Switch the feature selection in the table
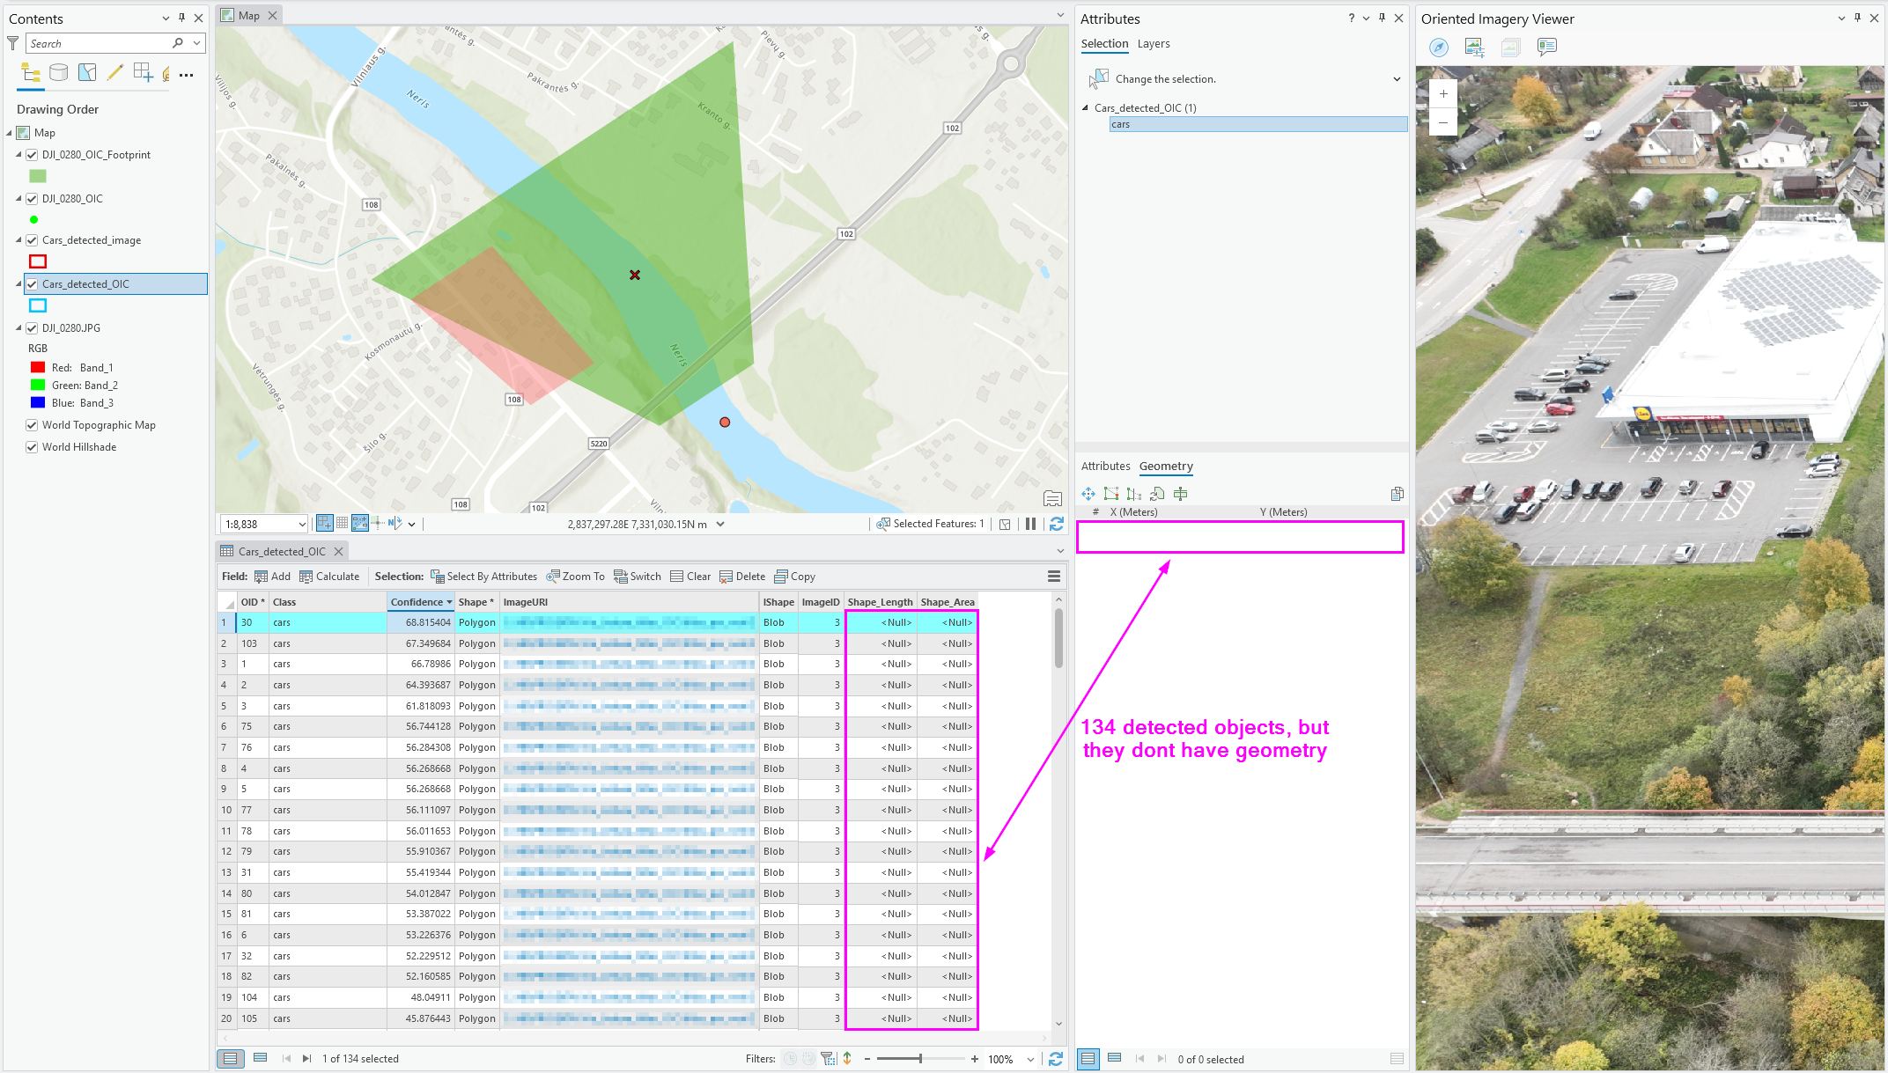The height and width of the screenshot is (1073, 1888). click(638, 577)
